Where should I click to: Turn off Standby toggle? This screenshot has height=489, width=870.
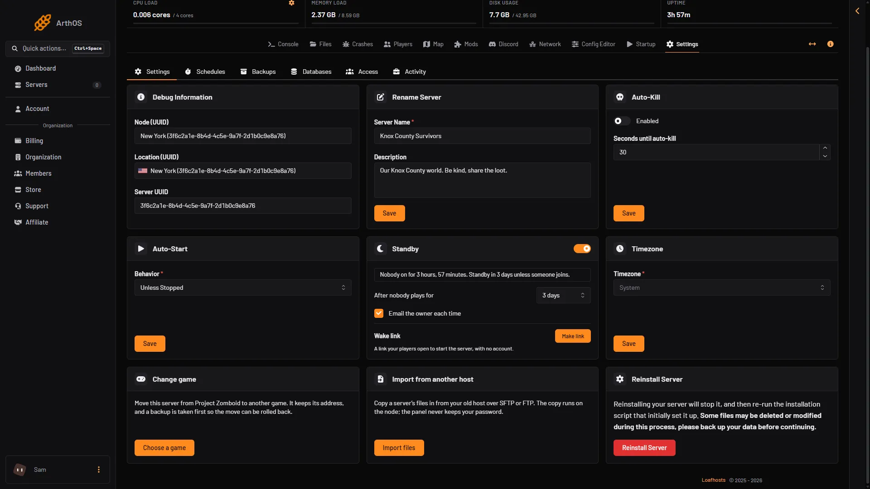tap(582, 249)
